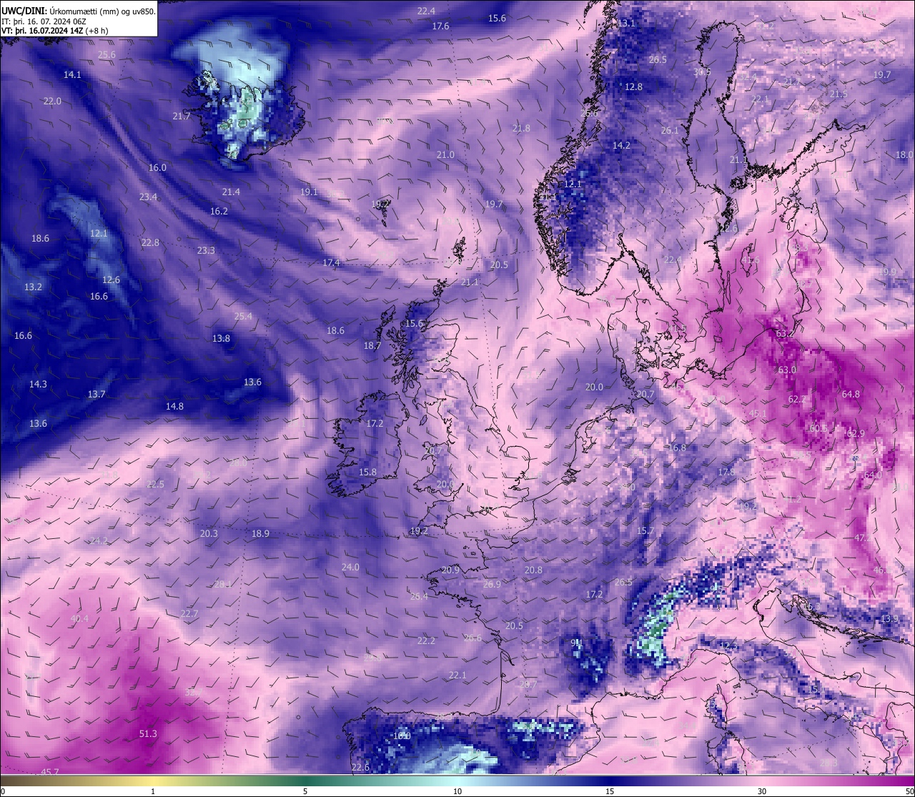Click the 17.6 value at the top
915x797 pixels.
pos(441,26)
